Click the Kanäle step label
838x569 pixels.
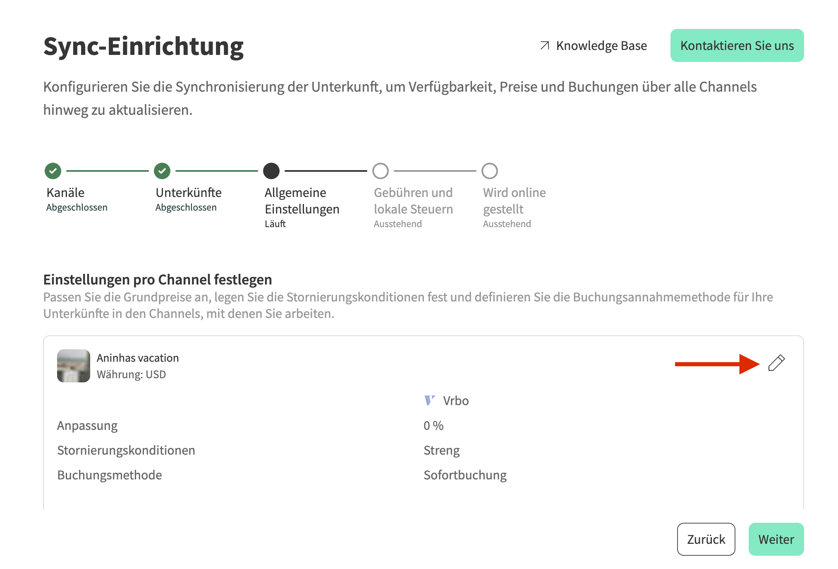pyautogui.click(x=65, y=193)
